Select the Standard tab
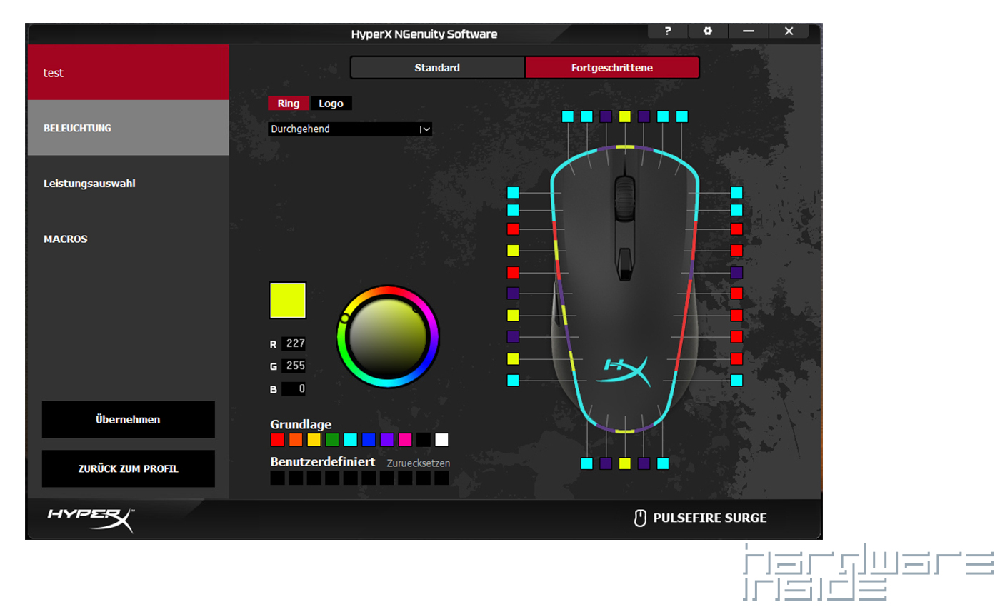This screenshot has height=607, width=1000. (437, 68)
